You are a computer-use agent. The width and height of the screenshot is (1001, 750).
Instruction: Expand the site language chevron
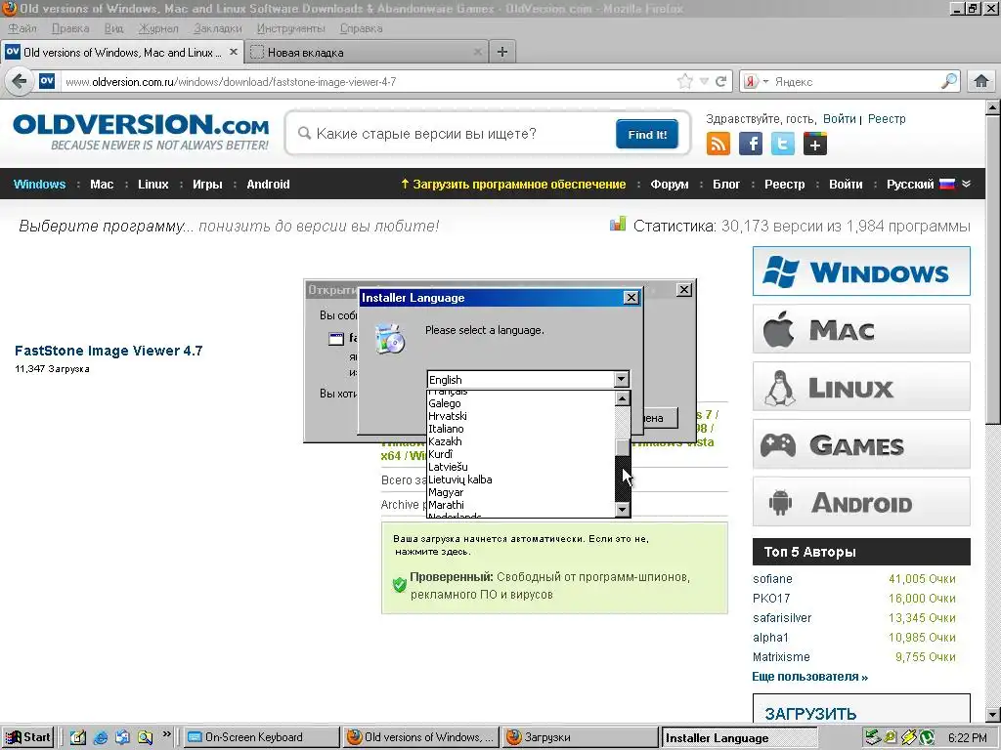point(967,185)
